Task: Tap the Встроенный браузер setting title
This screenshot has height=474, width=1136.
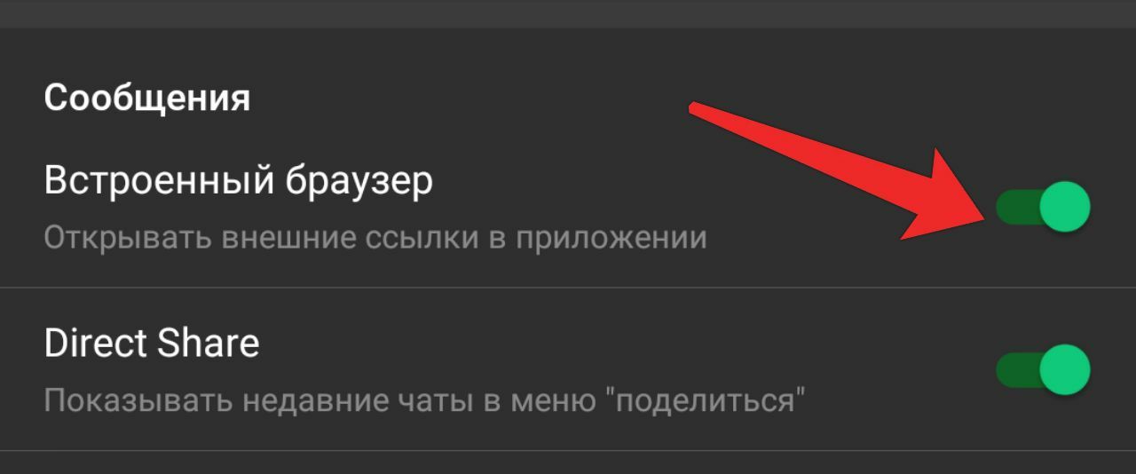Action: pos(239,181)
